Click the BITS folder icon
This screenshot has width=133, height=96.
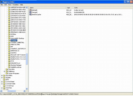click(4, 80)
